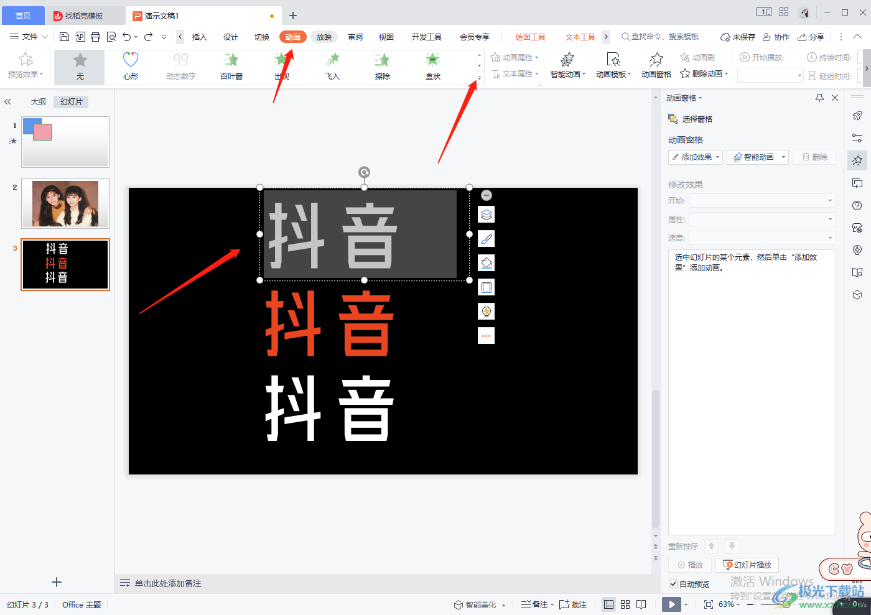Open the 文件 menu dropdown
The width and height of the screenshot is (871, 615).
29,37
